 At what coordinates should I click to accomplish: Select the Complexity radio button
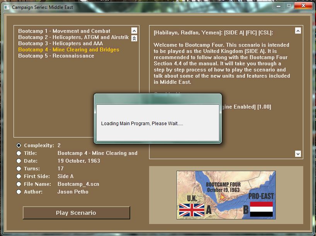(18, 145)
